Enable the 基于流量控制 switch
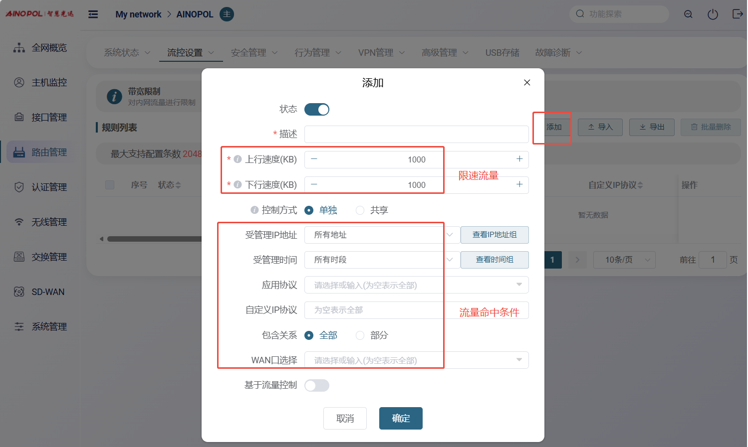Image resolution: width=748 pixels, height=447 pixels. 317,386
